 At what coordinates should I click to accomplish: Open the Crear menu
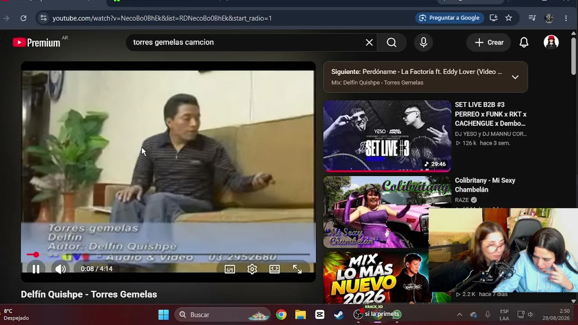(x=489, y=42)
